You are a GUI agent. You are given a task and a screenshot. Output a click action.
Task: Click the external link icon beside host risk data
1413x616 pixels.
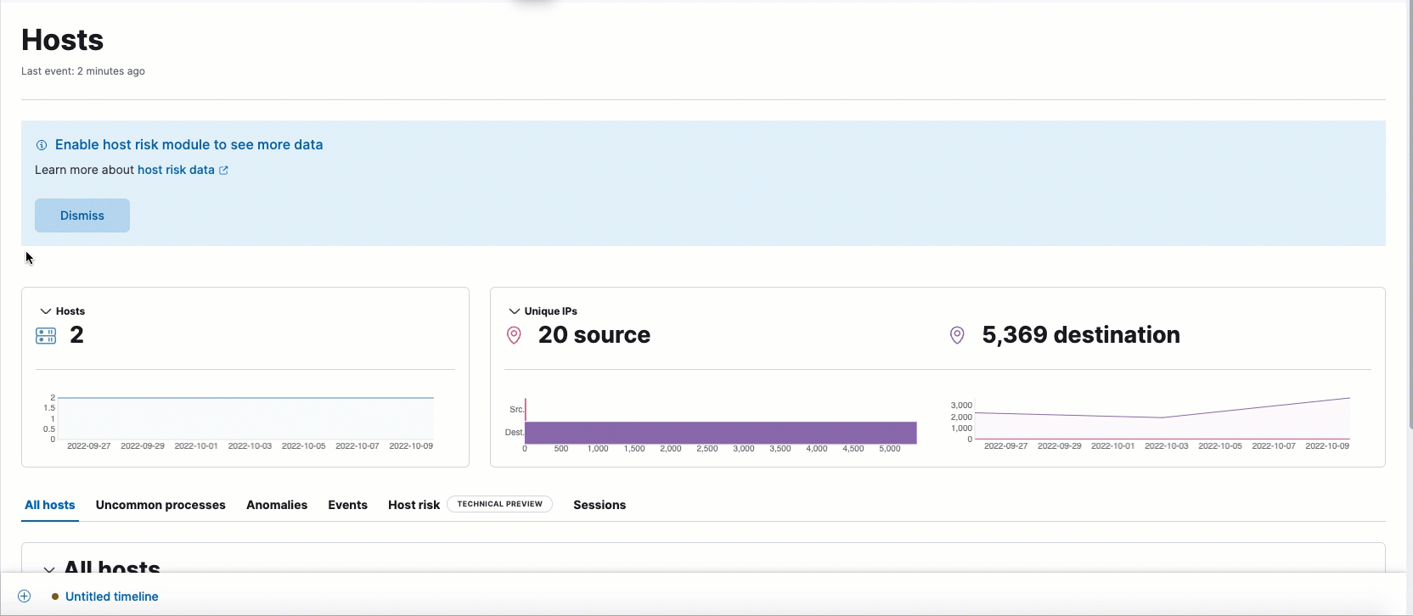click(x=224, y=171)
